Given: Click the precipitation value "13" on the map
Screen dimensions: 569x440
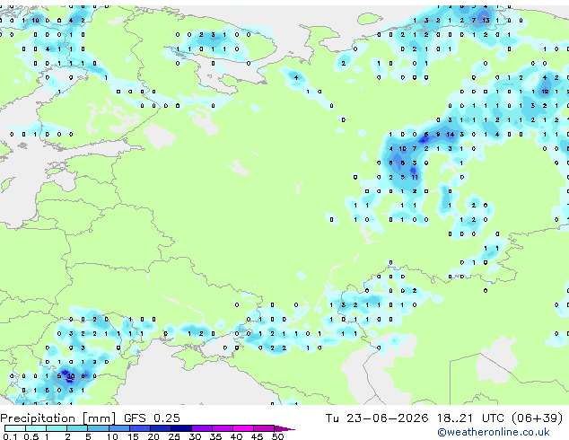Looking at the screenshot, I should (486, 21).
